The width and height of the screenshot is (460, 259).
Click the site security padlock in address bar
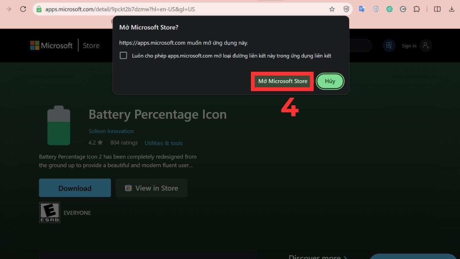tap(39, 9)
